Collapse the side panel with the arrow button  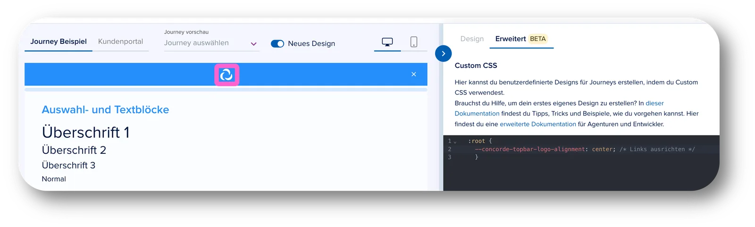(443, 53)
